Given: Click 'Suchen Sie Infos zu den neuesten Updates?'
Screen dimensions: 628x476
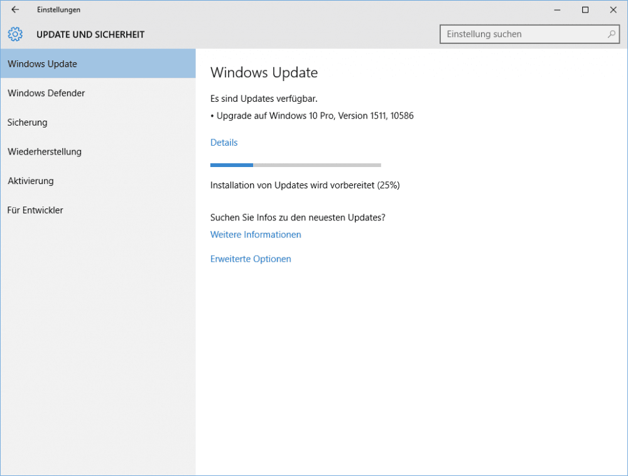Looking at the screenshot, I should (x=298, y=217).
